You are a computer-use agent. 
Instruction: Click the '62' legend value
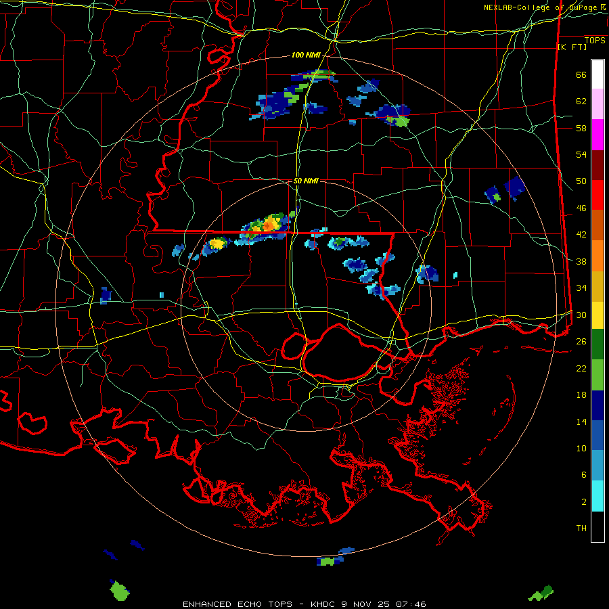coord(581,101)
